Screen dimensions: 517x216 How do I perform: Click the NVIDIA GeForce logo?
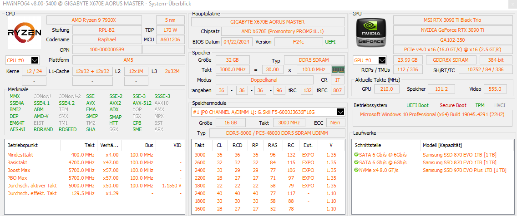pos(371,33)
